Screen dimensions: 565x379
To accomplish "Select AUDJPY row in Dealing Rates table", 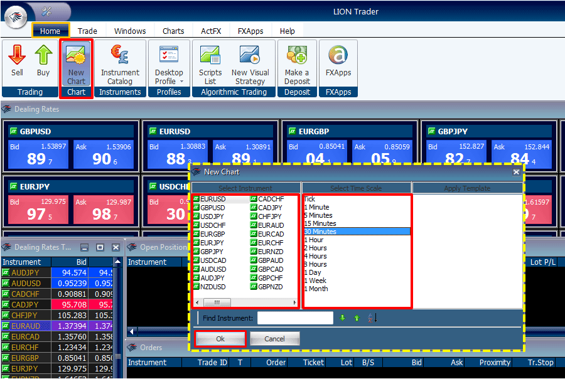I will click(x=57, y=273).
